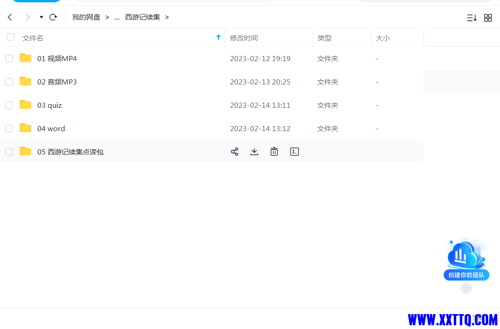
Task: Check the box for 02 音频MP3
Action: pos(9,82)
